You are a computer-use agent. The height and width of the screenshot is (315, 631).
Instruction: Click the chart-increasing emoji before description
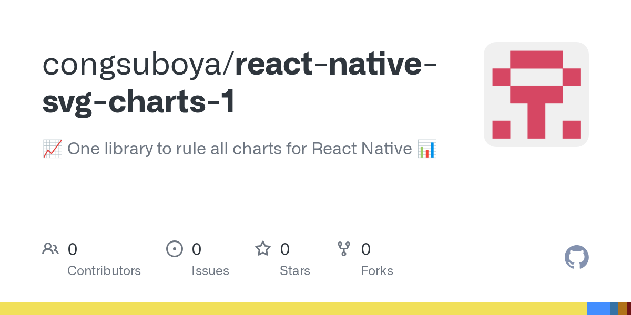(53, 149)
